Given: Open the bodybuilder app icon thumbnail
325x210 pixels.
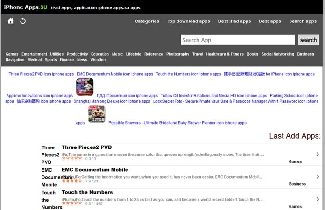Looking at the screenshot, I should [97, 114].
